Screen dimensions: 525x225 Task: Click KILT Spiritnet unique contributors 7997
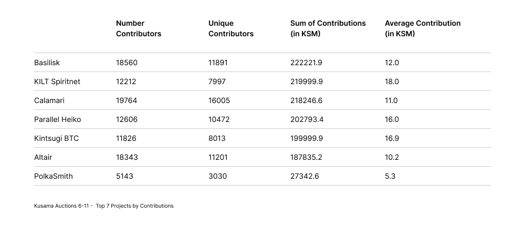click(217, 81)
